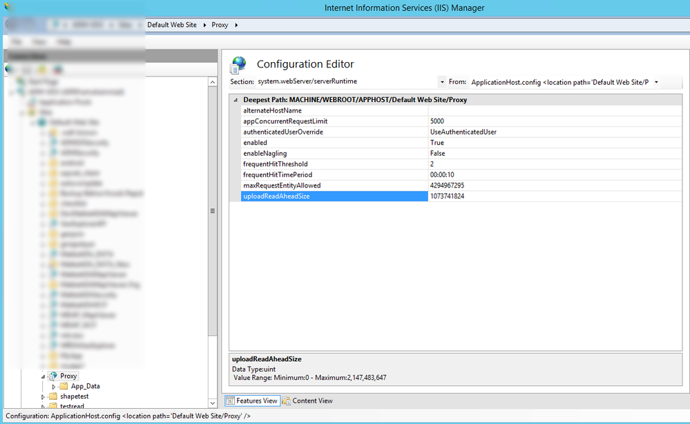Open breadcrumb arrow after Default Web Site
Screen dimensions: 690x424
click(204, 25)
